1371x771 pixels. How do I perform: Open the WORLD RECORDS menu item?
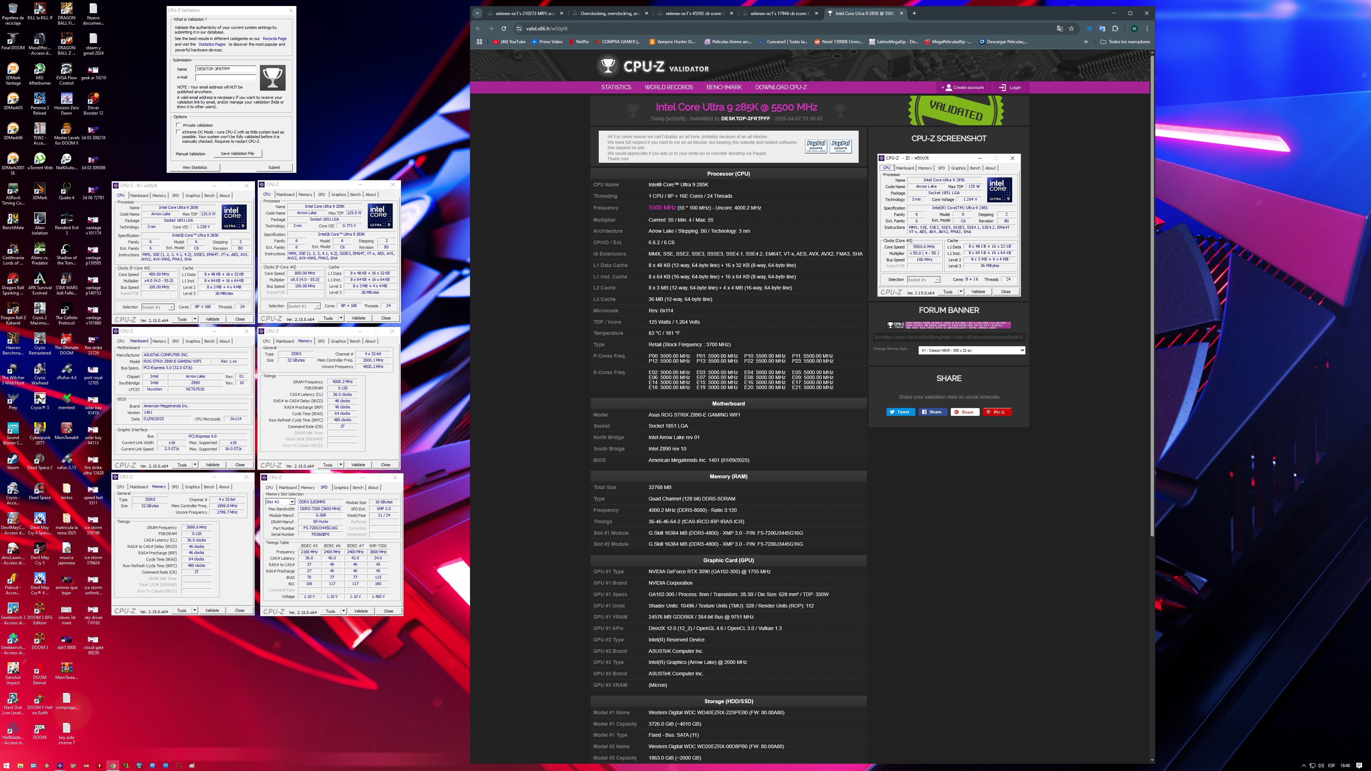pyautogui.click(x=668, y=87)
